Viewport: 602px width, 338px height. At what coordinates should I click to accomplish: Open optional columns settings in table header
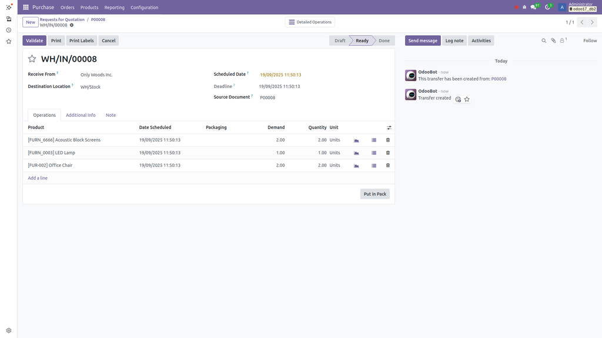[389, 127]
